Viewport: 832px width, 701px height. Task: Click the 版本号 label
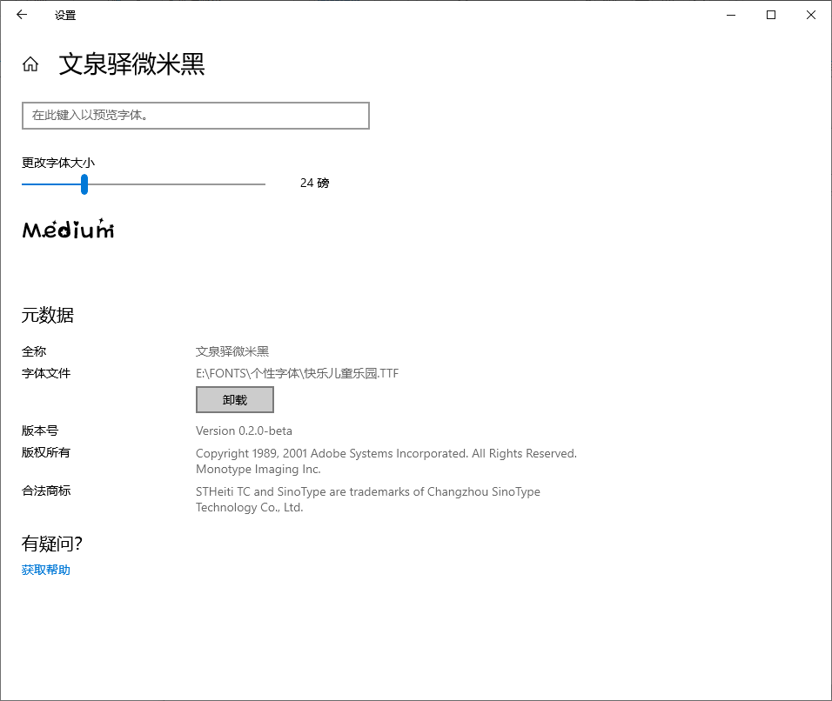pos(40,431)
